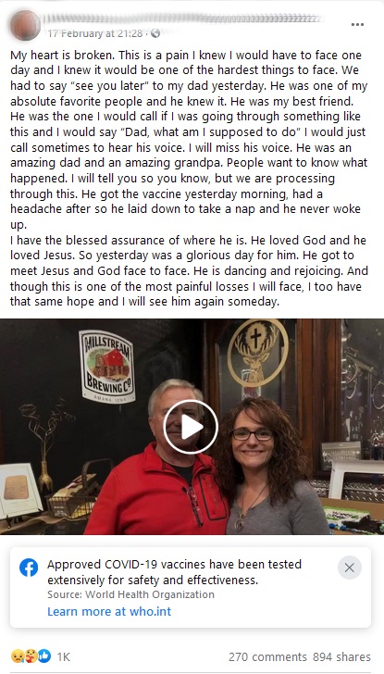The width and height of the screenshot is (384, 674).
Task: Click the World Health Organization source text
Action: click(130, 594)
